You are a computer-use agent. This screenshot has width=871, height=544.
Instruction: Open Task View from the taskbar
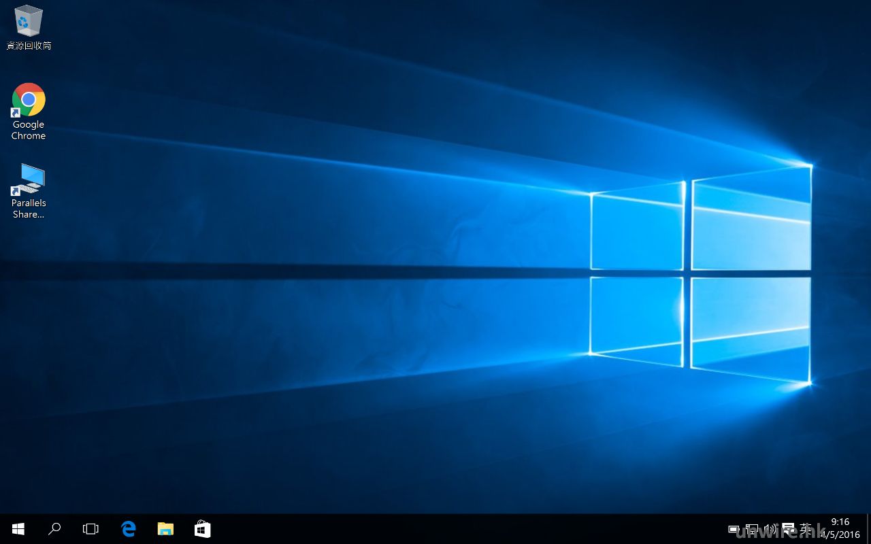coord(91,529)
